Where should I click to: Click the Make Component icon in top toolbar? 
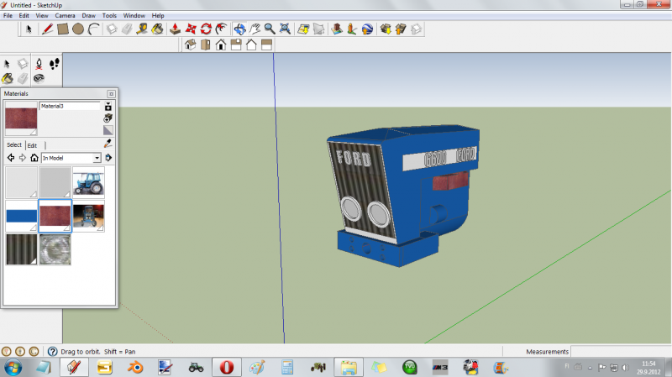[112, 29]
